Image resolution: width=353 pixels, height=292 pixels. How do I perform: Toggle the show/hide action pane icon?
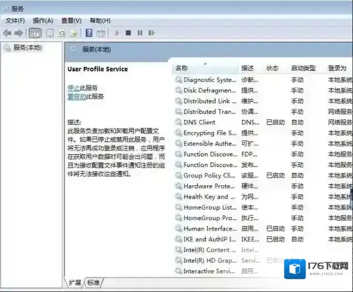(101, 33)
